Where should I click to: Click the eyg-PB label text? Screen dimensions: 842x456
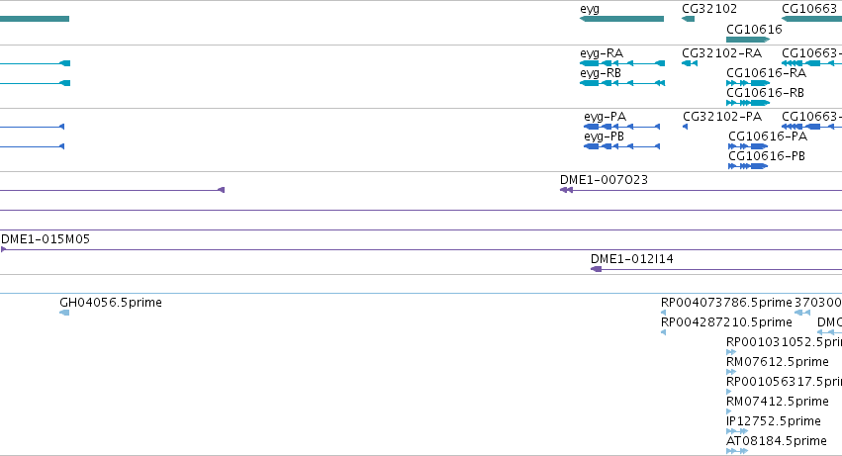tap(605, 137)
